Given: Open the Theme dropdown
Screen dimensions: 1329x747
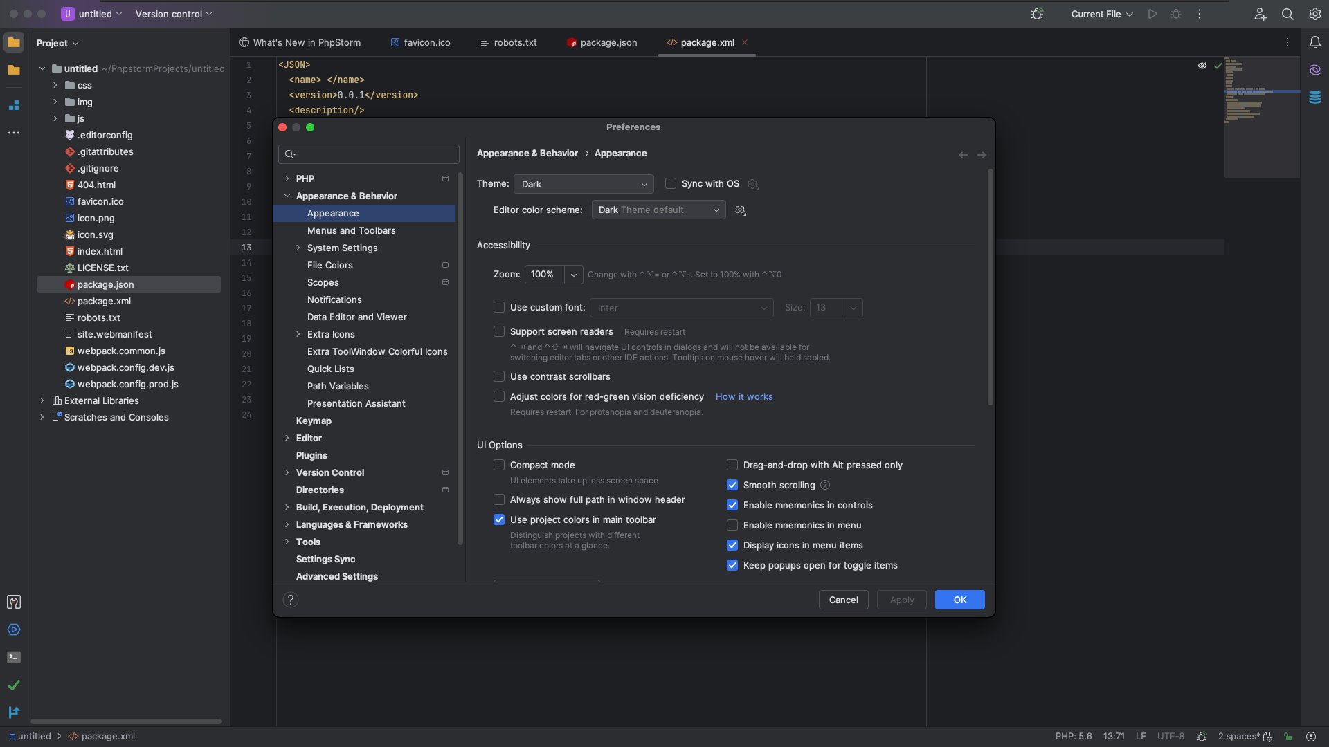Looking at the screenshot, I should coord(584,184).
